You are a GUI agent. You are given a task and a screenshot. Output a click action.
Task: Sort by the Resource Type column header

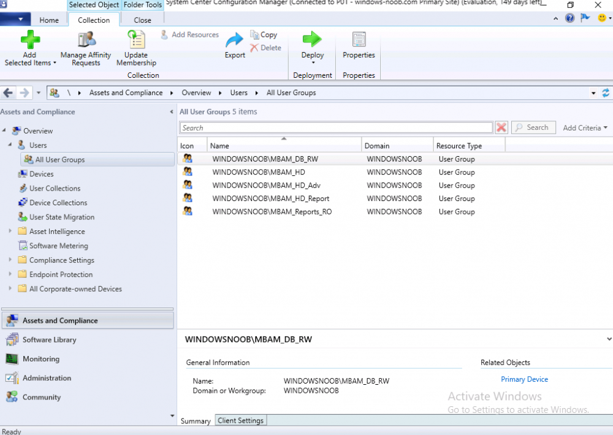(x=469, y=145)
